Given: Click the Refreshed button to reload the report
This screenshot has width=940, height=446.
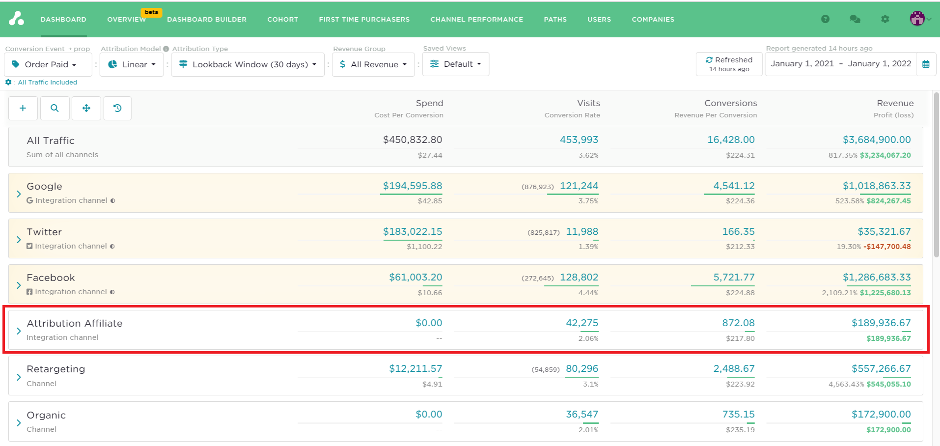Looking at the screenshot, I should [728, 64].
